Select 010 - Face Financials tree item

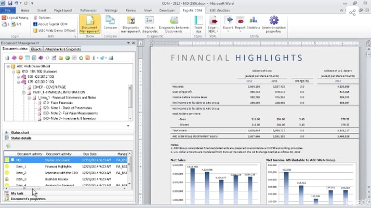point(58,103)
